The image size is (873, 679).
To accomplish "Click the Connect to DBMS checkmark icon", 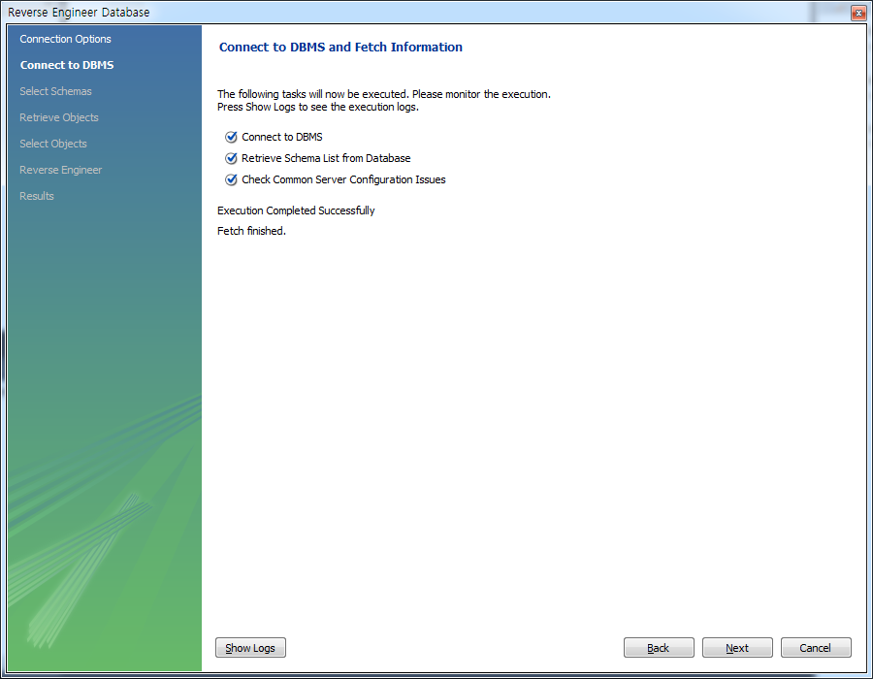I will [x=231, y=137].
